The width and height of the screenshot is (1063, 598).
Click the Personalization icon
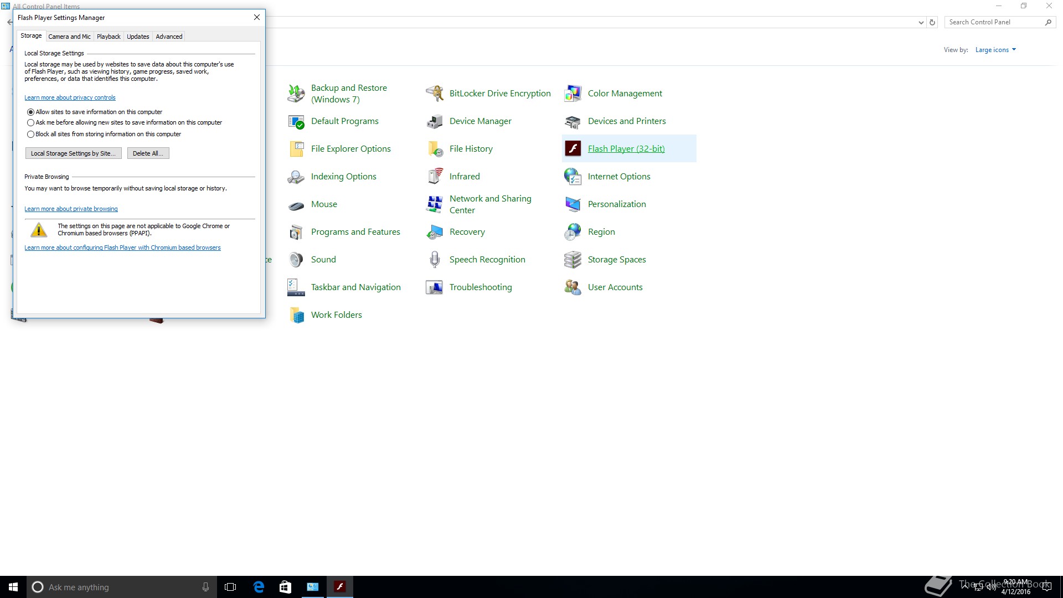pyautogui.click(x=573, y=204)
